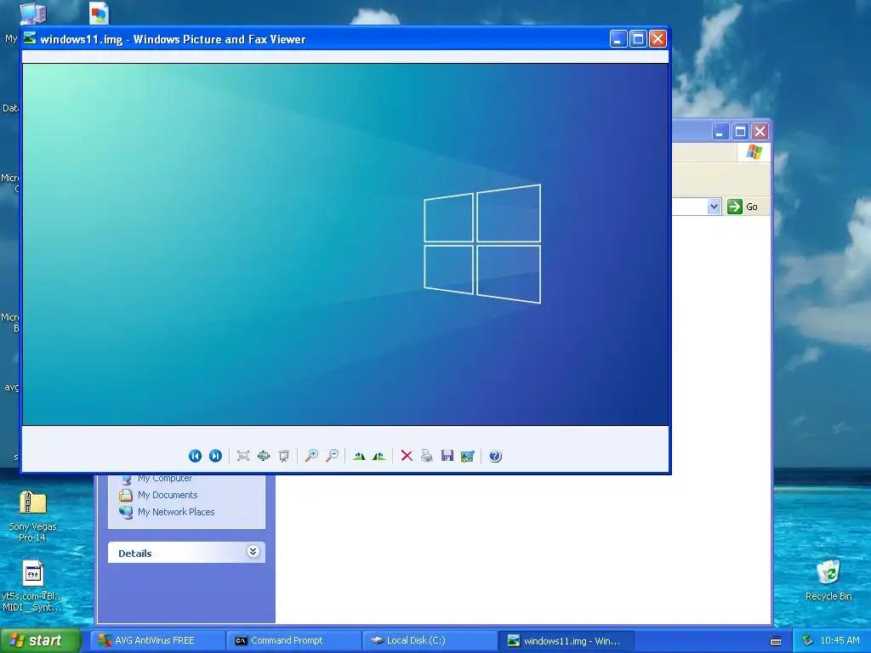871x653 pixels.
Task: Open My Computer link in Explorer sidebar
Action: click(165, 478)
